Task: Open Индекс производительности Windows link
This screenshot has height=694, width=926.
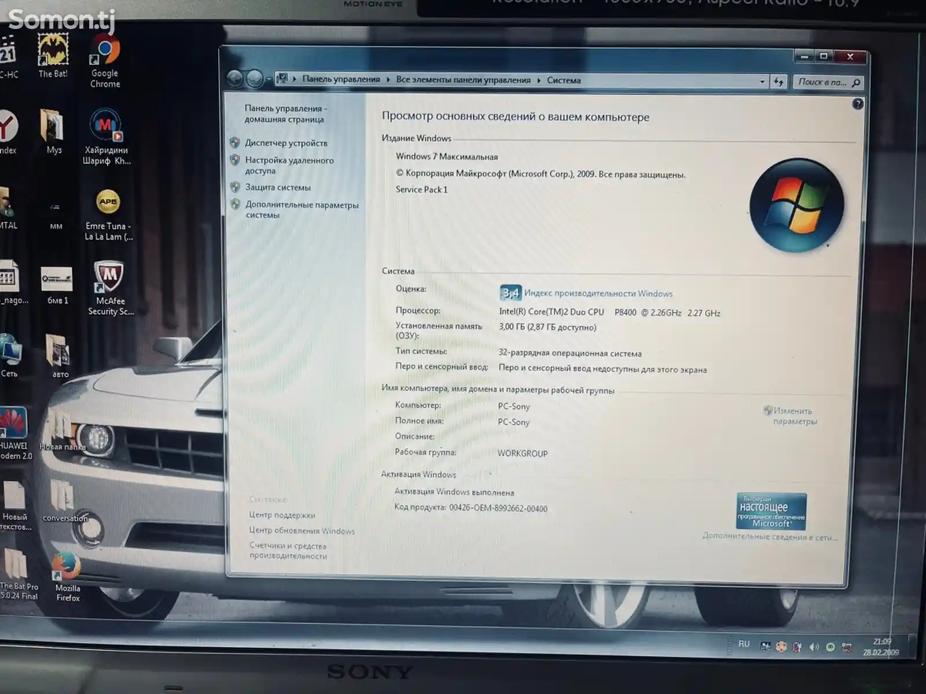Action: pyautogui.click(x=598, y=294)
